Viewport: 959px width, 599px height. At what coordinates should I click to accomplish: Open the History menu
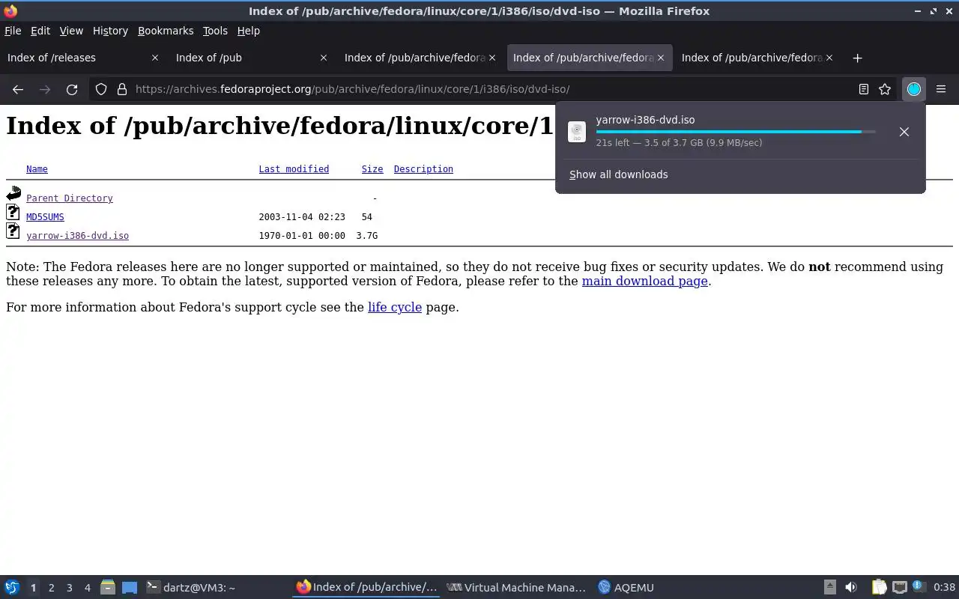coord(110,31)
